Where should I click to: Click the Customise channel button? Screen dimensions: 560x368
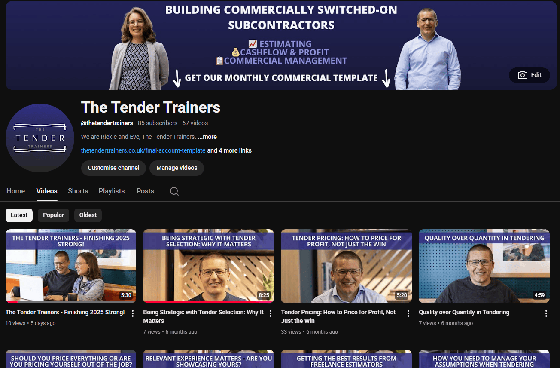click(x=113, y=168)
